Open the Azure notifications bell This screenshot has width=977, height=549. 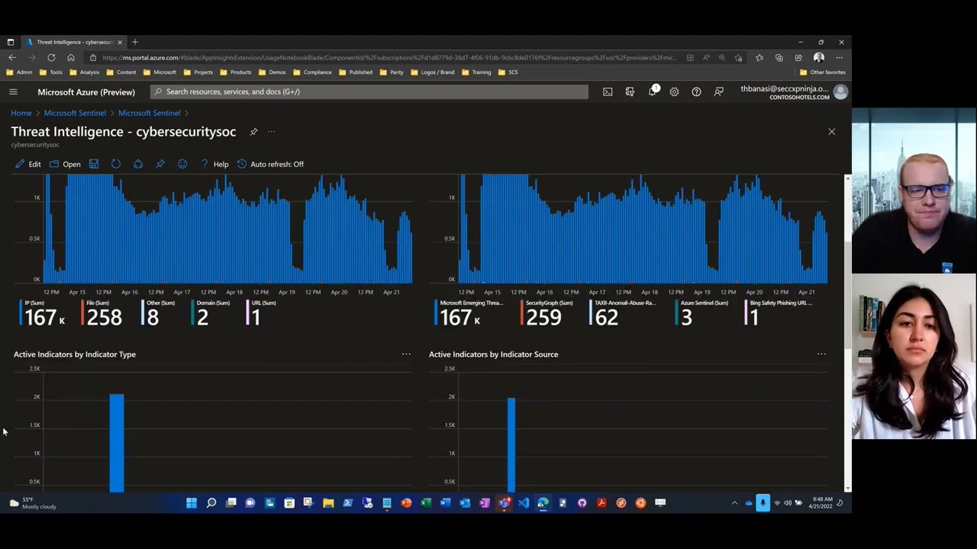coord(653,91)
